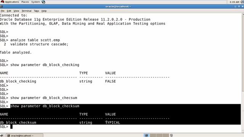Click the 'Table analyzed.' message
The width and height of the screenshot is (244, 137).
tap(16, 53)
